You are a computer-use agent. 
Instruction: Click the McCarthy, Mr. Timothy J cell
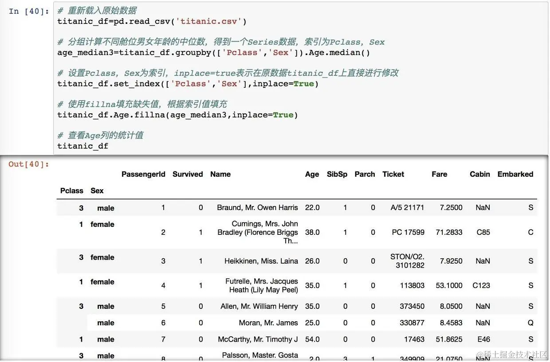[x=258, y=339]
